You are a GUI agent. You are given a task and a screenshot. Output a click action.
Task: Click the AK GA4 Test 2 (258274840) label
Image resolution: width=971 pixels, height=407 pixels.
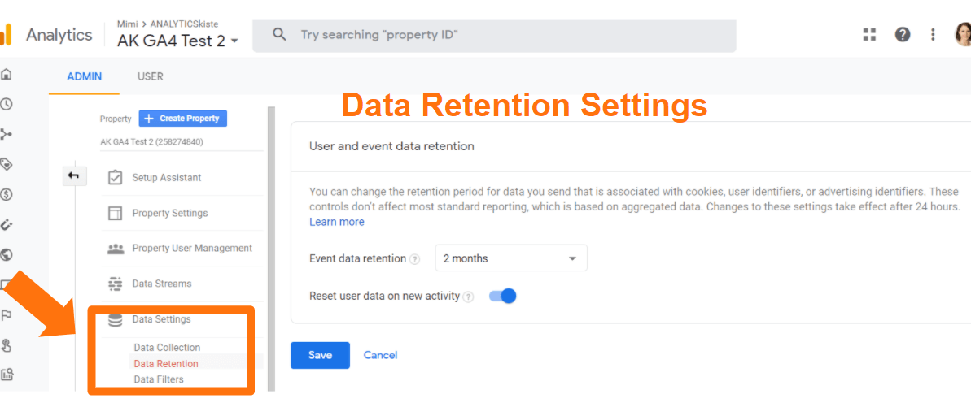coord(151,141)
